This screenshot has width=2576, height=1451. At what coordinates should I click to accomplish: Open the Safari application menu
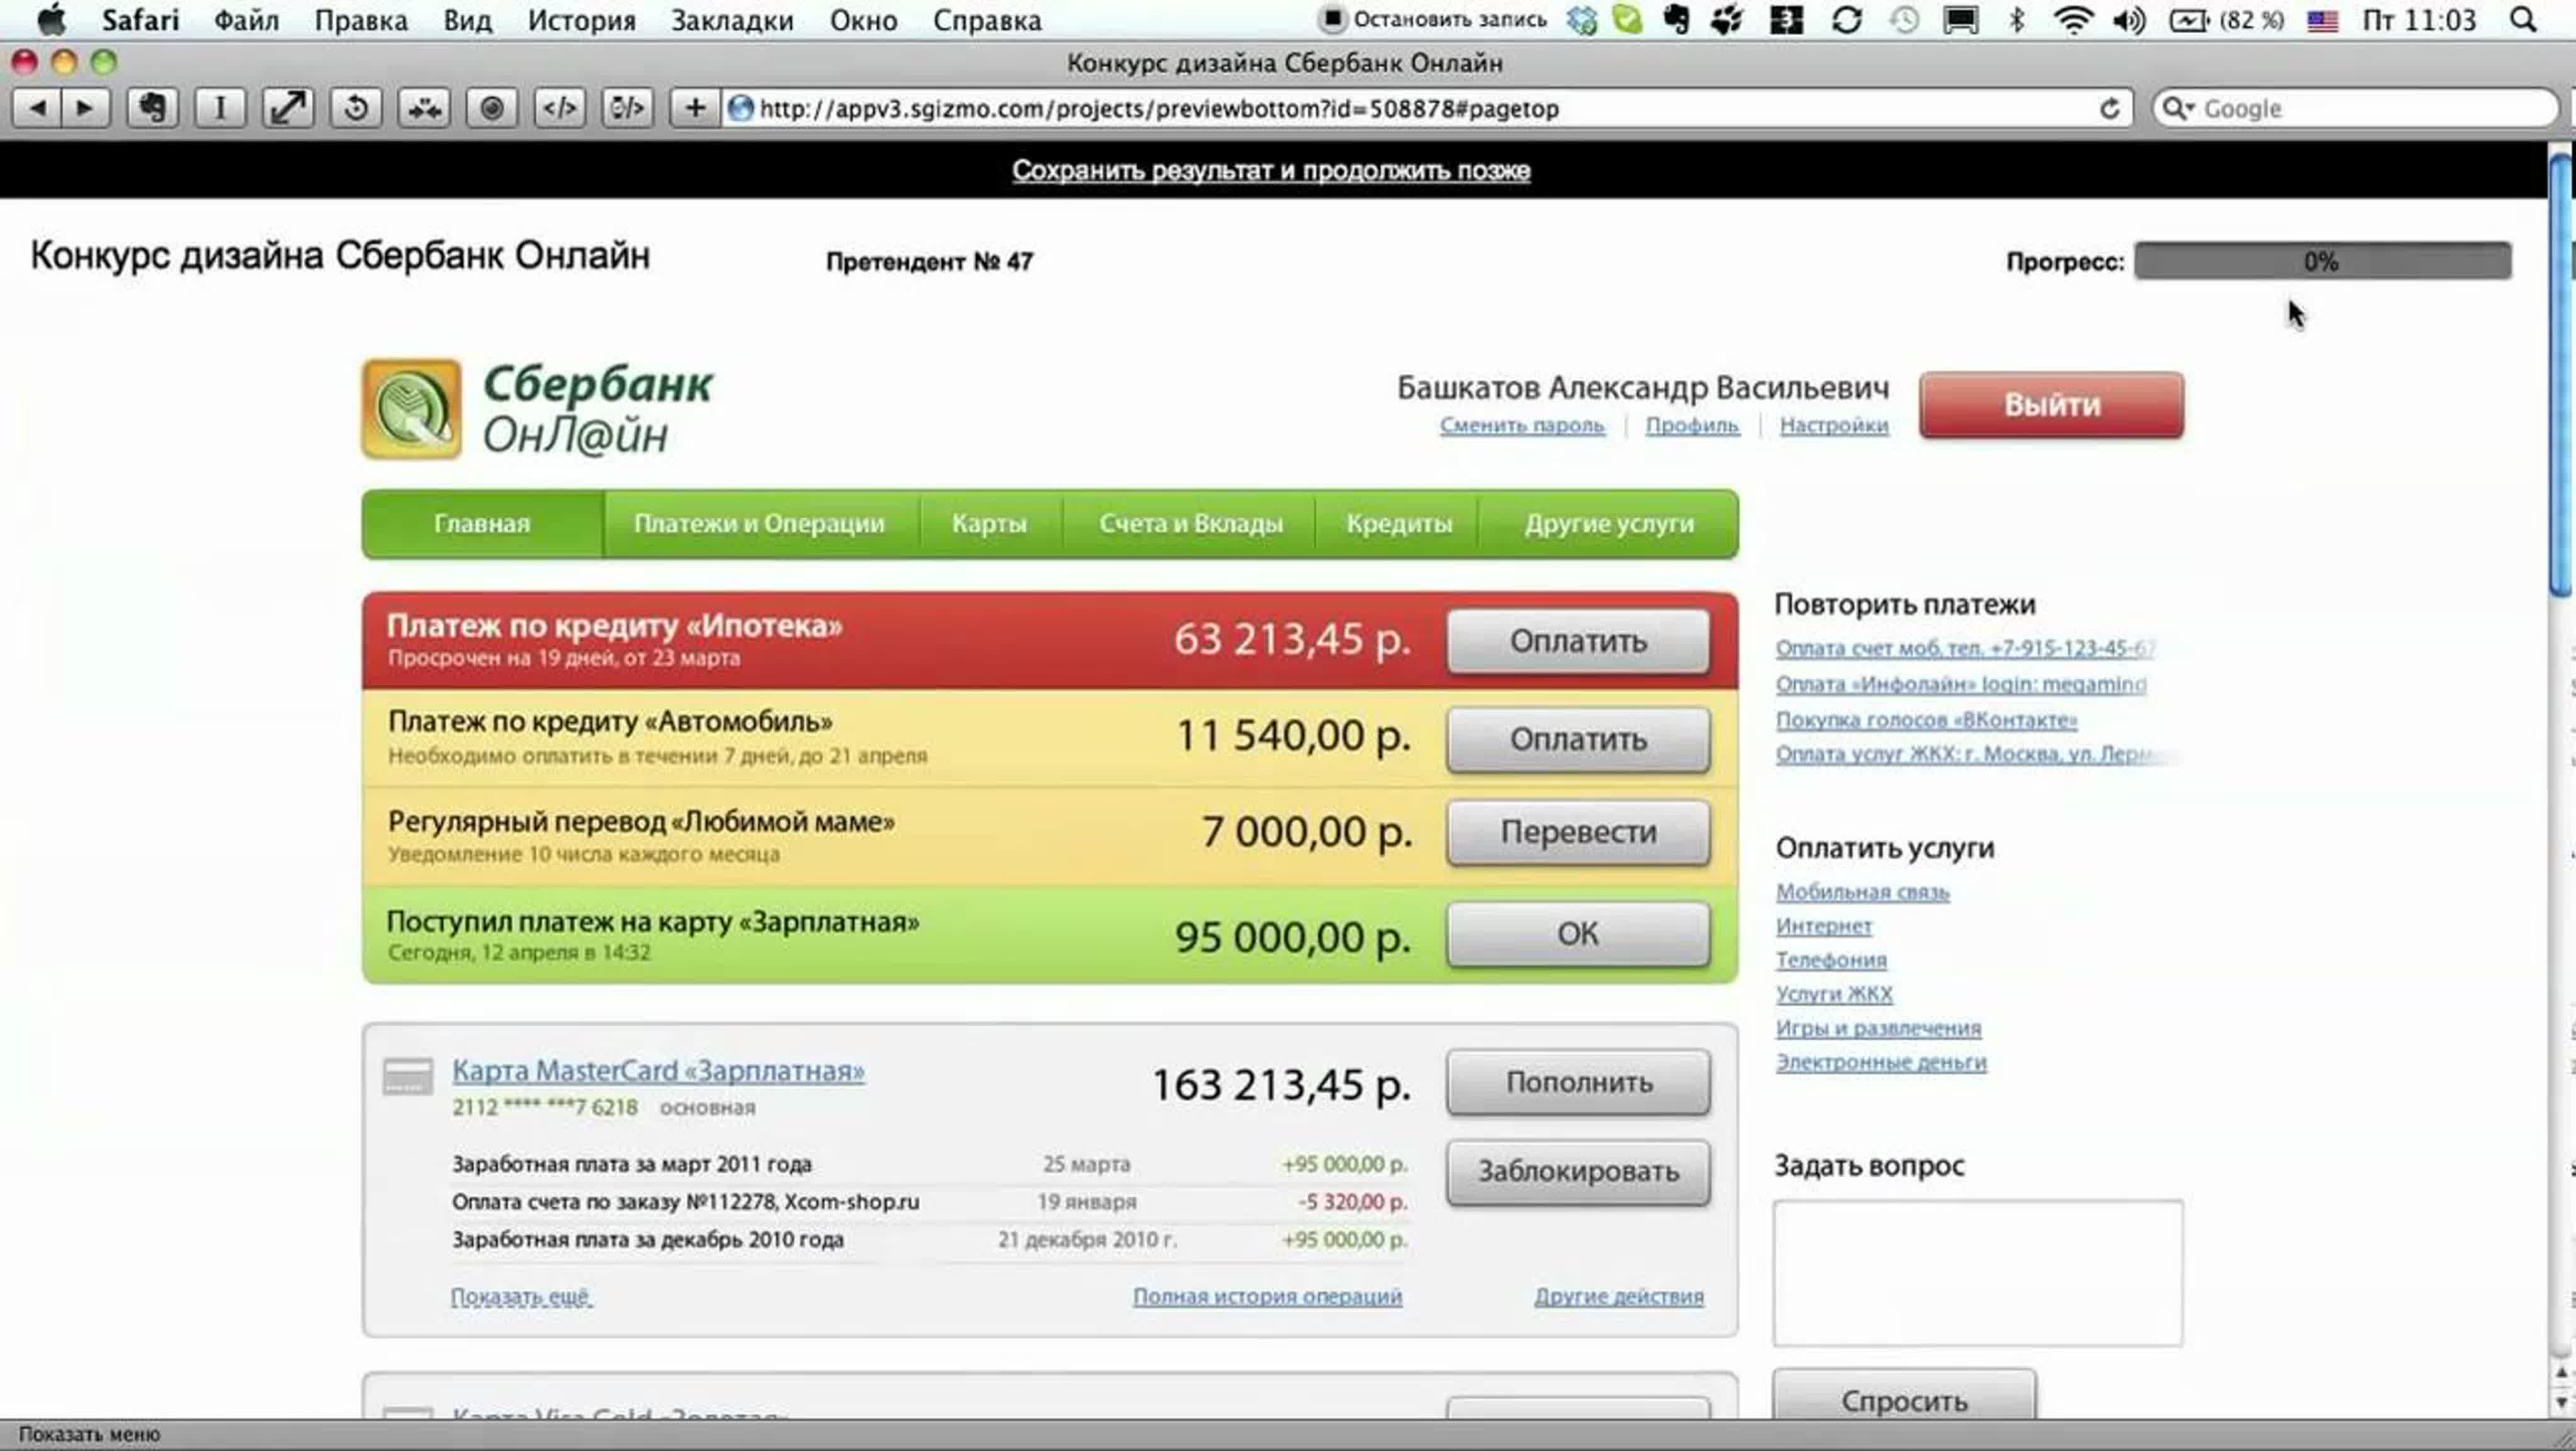(140, 20)
